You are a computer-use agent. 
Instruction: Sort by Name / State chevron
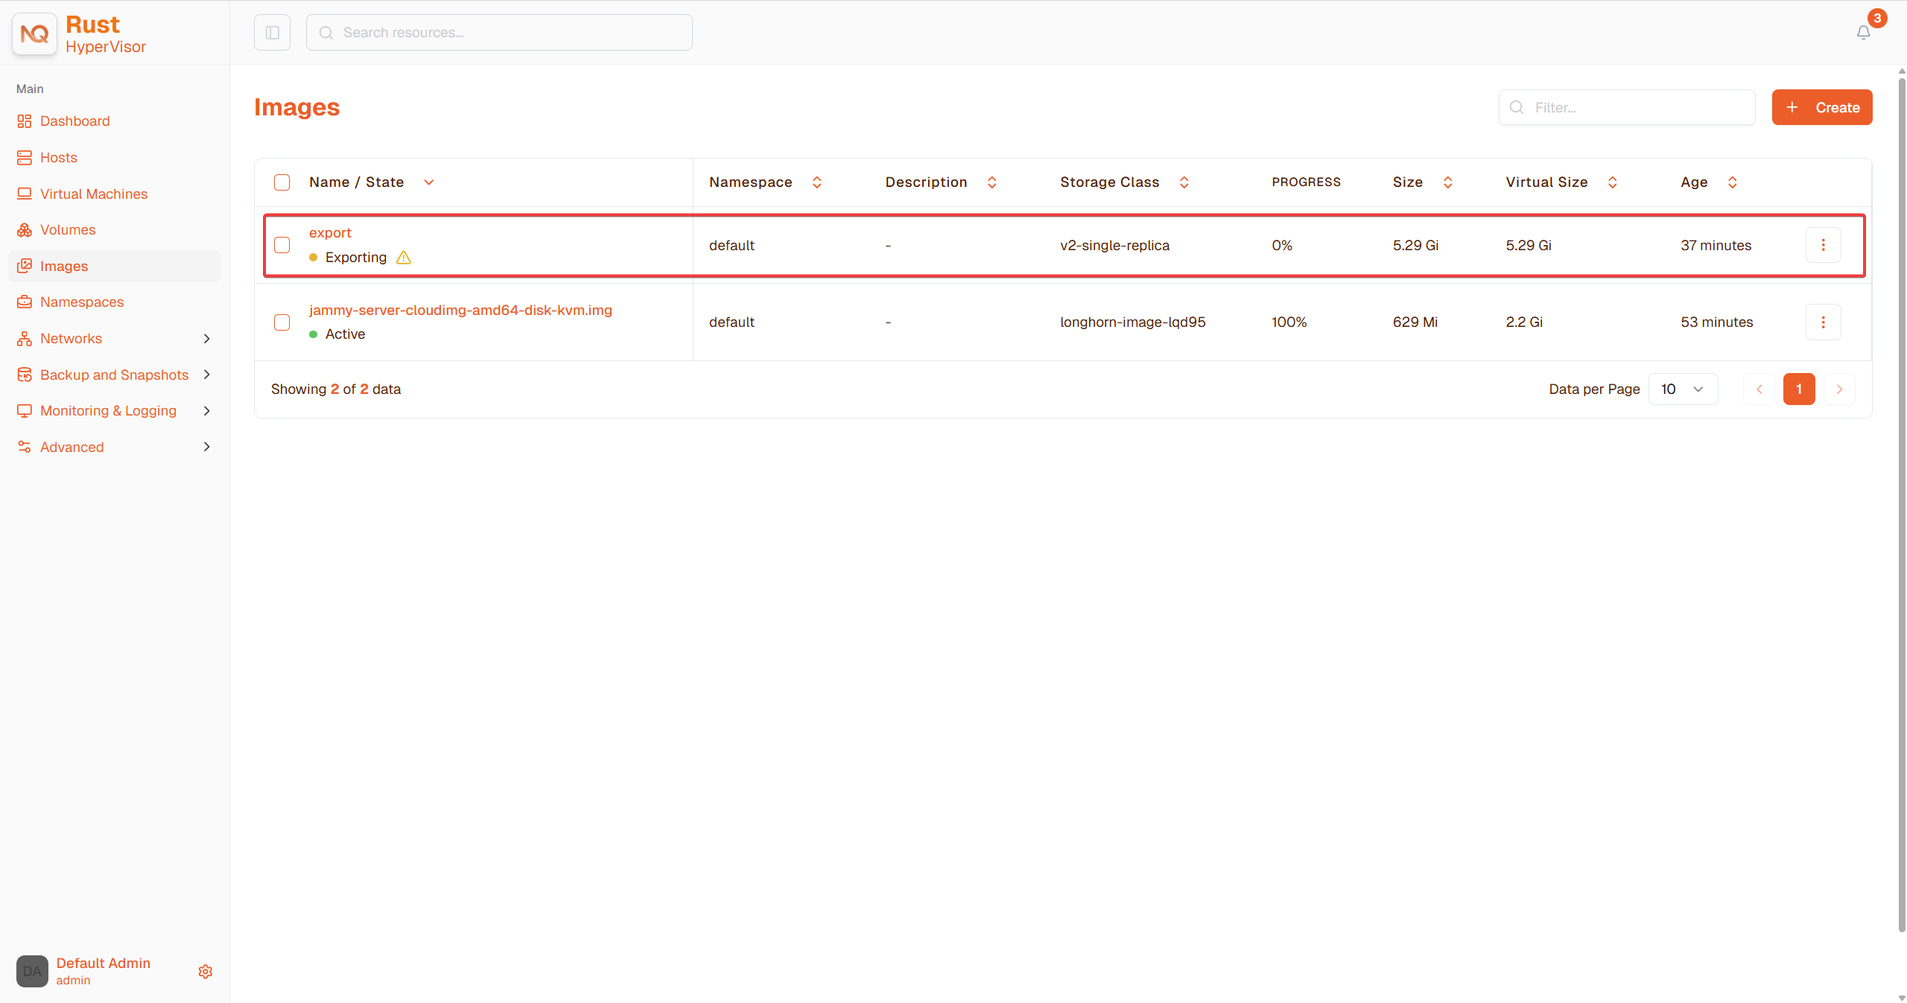coord(429,182)
